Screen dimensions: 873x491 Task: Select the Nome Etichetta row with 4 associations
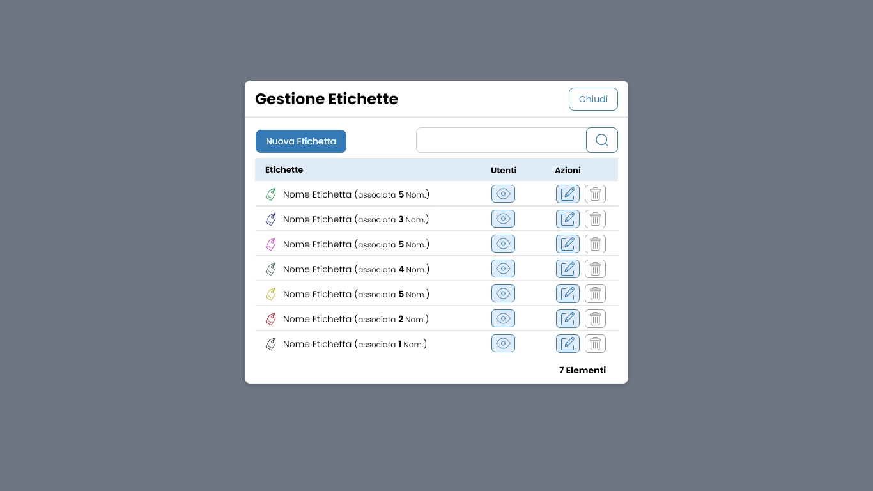356,269
